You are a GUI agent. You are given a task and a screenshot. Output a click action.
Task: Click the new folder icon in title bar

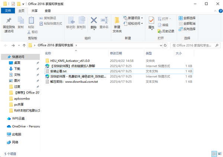19,4
